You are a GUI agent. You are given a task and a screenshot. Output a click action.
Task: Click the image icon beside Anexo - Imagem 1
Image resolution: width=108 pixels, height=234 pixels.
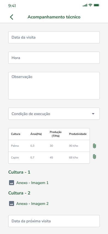pos(12,183)
